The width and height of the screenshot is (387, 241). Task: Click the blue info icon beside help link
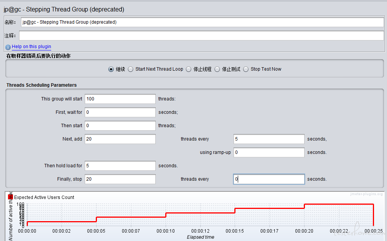(8, 47)
